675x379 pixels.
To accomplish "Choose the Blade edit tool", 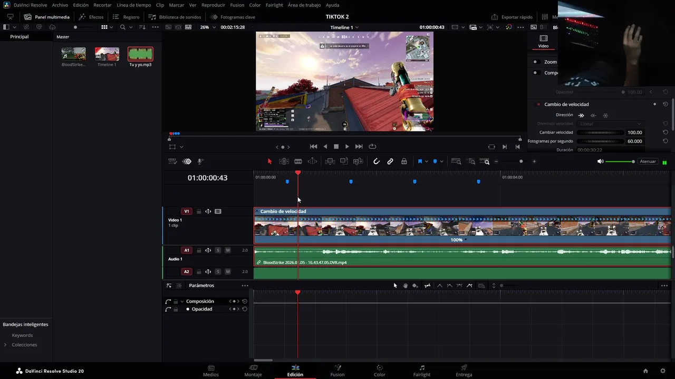I will point(298,162).
